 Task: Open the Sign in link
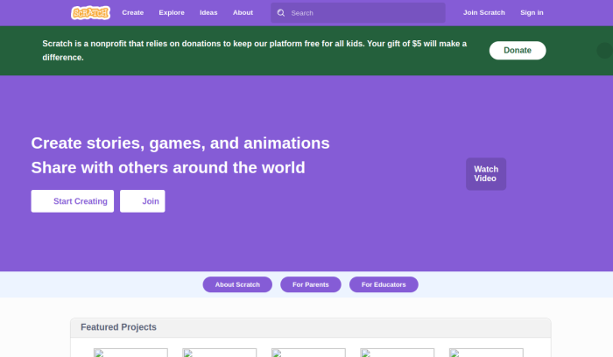[532, 13]
